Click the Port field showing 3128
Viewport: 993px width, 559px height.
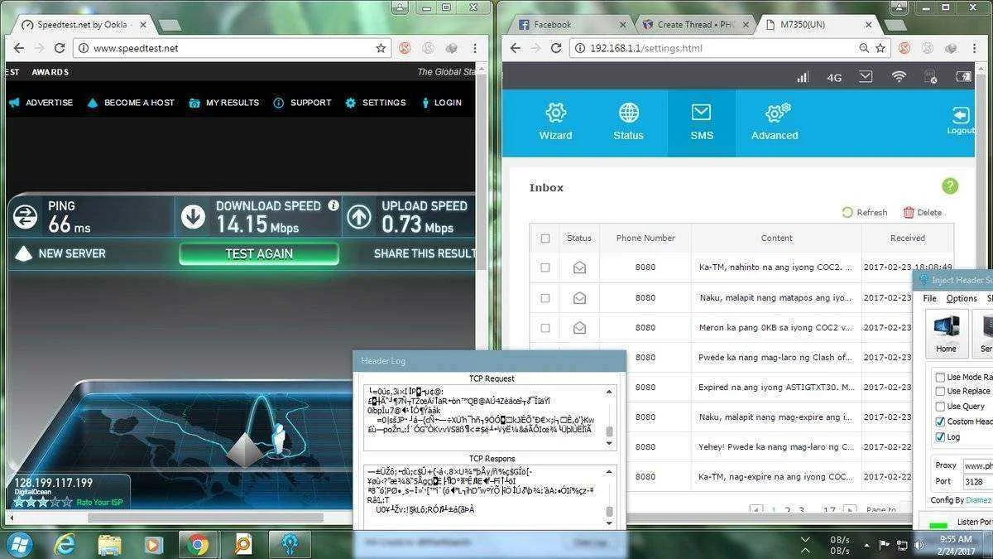(976, 481)
